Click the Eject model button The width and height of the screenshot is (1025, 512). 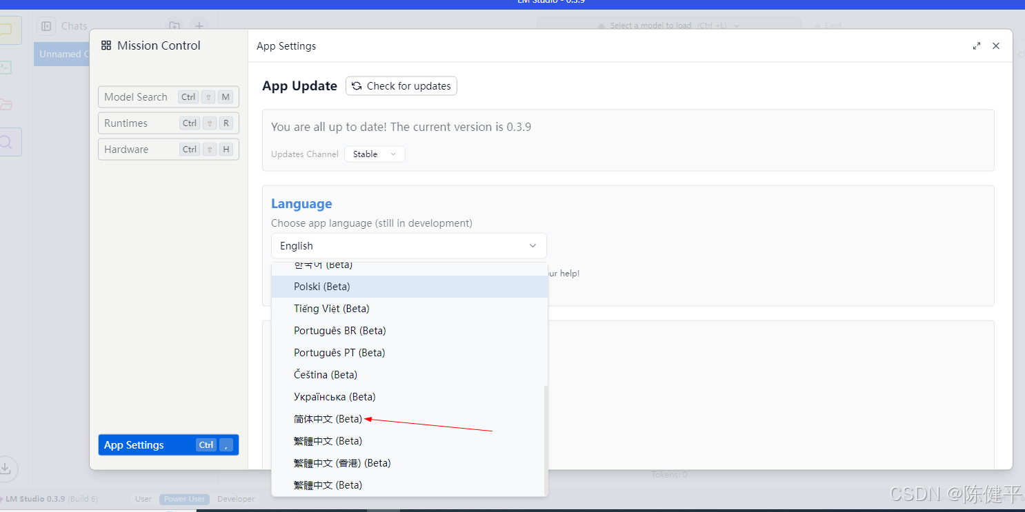click(x=828, y=25)
